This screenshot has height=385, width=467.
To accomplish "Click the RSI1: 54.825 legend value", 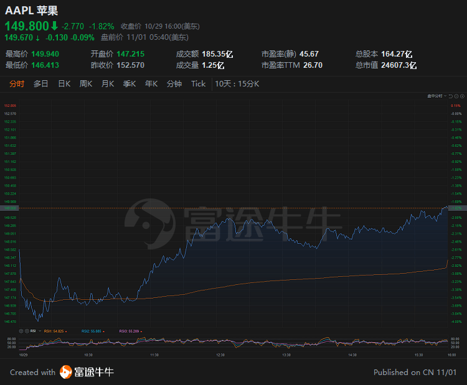I will pyautogui.click(x=54, y=331).
